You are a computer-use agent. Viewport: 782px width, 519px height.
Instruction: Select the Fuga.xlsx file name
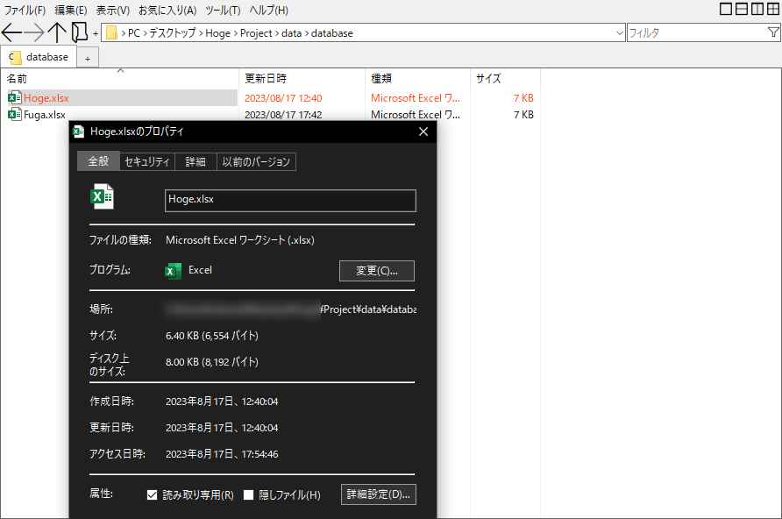(45, 115)
